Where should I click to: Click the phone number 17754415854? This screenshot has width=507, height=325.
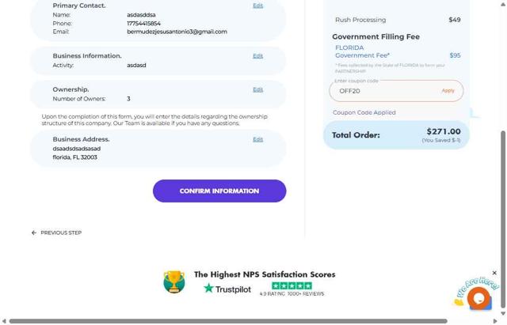click(143, 23)
